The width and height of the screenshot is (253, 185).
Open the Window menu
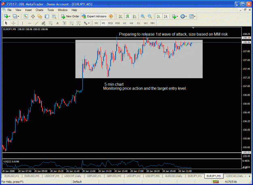point(63,10)
